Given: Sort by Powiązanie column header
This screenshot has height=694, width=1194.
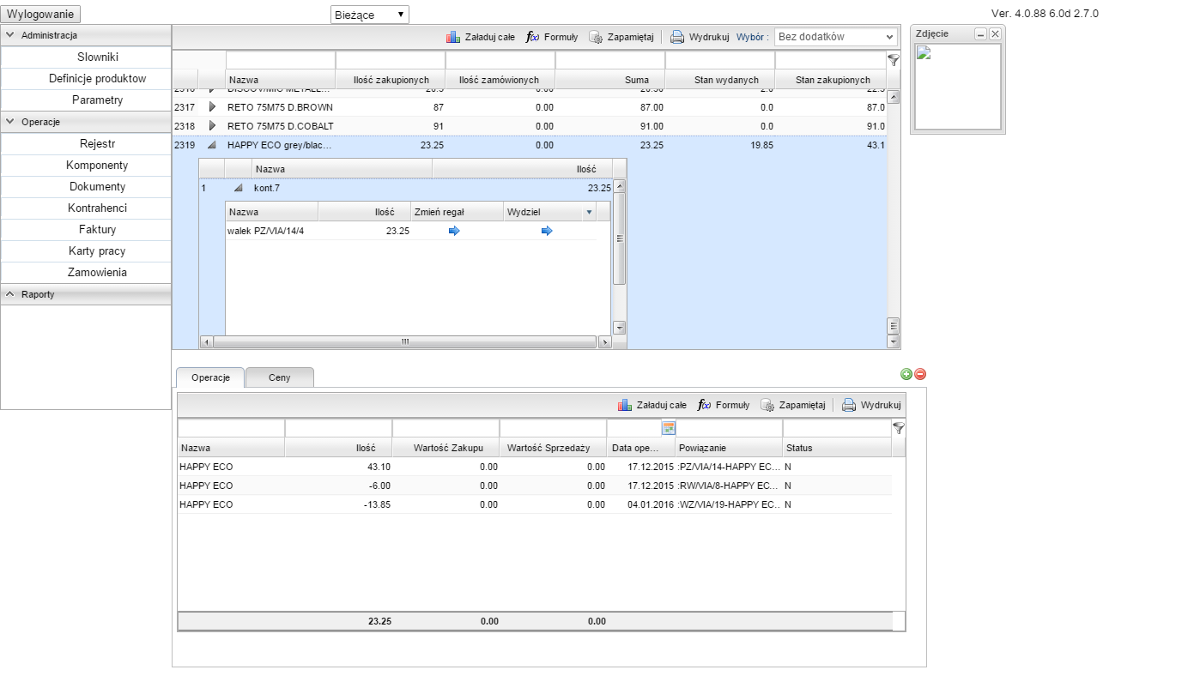Looking at the screenshot, I should [729, 448].
